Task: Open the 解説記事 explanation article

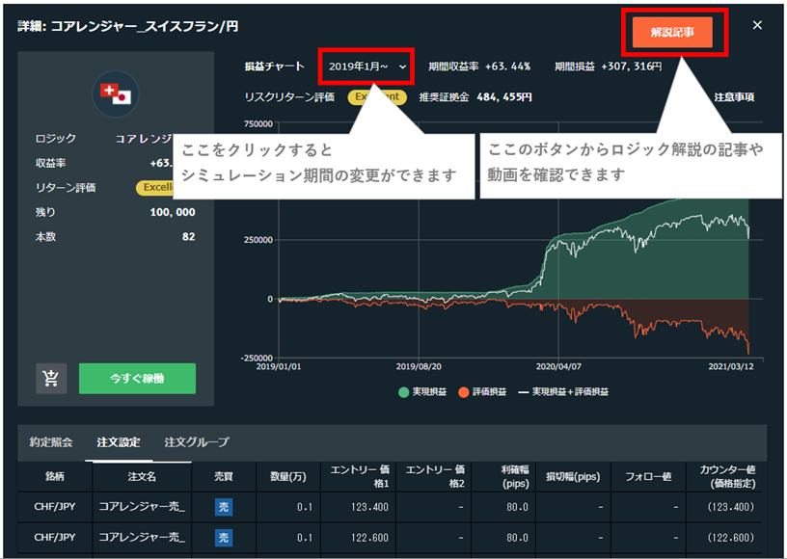Action: [x=672, y=32]
